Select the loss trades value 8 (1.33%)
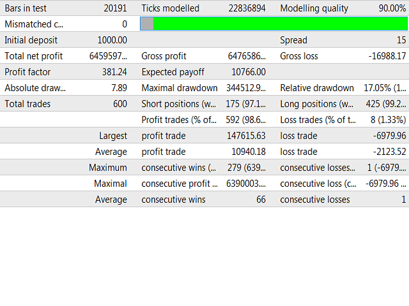 tap(389, 120)
